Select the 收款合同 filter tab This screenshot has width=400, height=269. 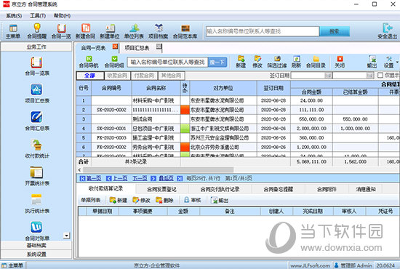(x=117, y=76)
